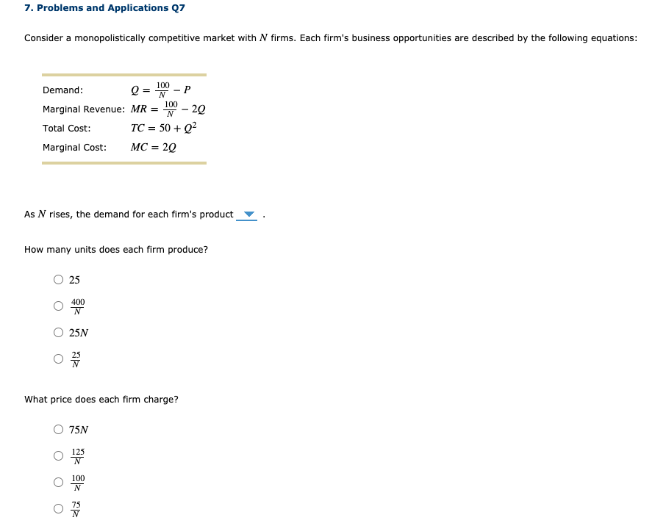Select the 25N production answer
The image size is (655, 523).
click(57, 332)
